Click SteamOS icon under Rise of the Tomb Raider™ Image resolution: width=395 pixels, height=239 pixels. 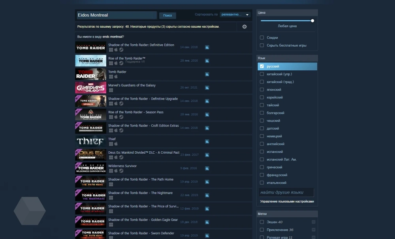121,63
